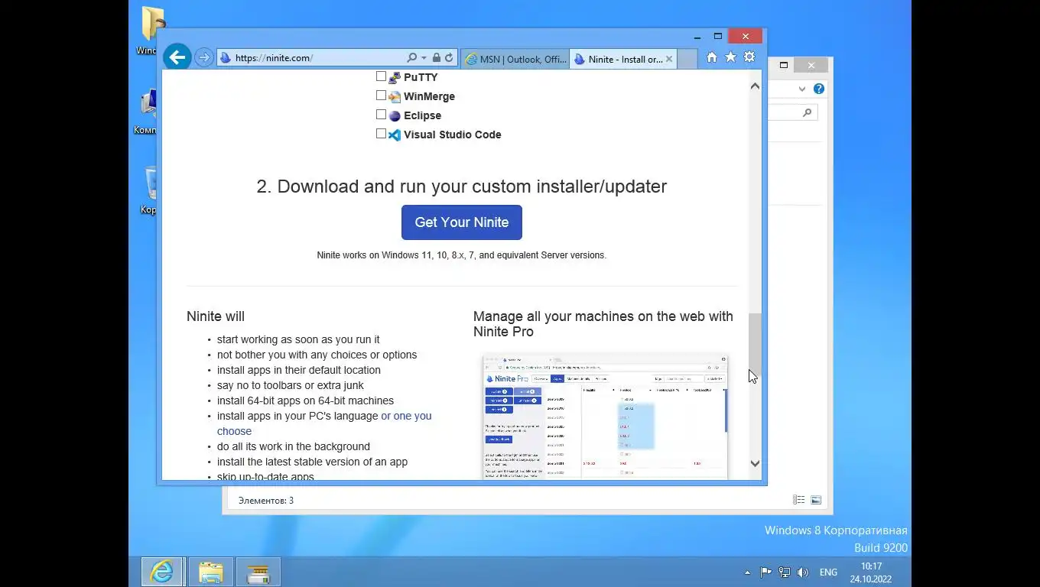Click the Recycle Bin desktop icon
Viewport: 1040px width, 587px height.
[x=151, y=185]
